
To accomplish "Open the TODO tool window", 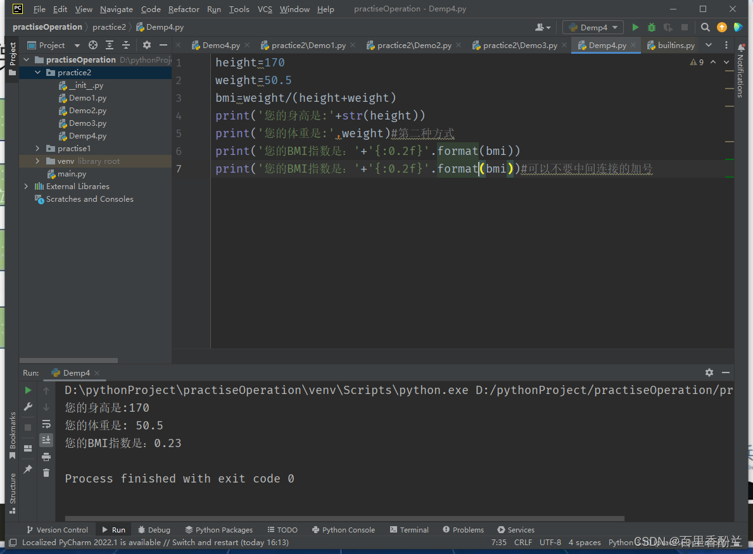I will [x=282, y=530].
